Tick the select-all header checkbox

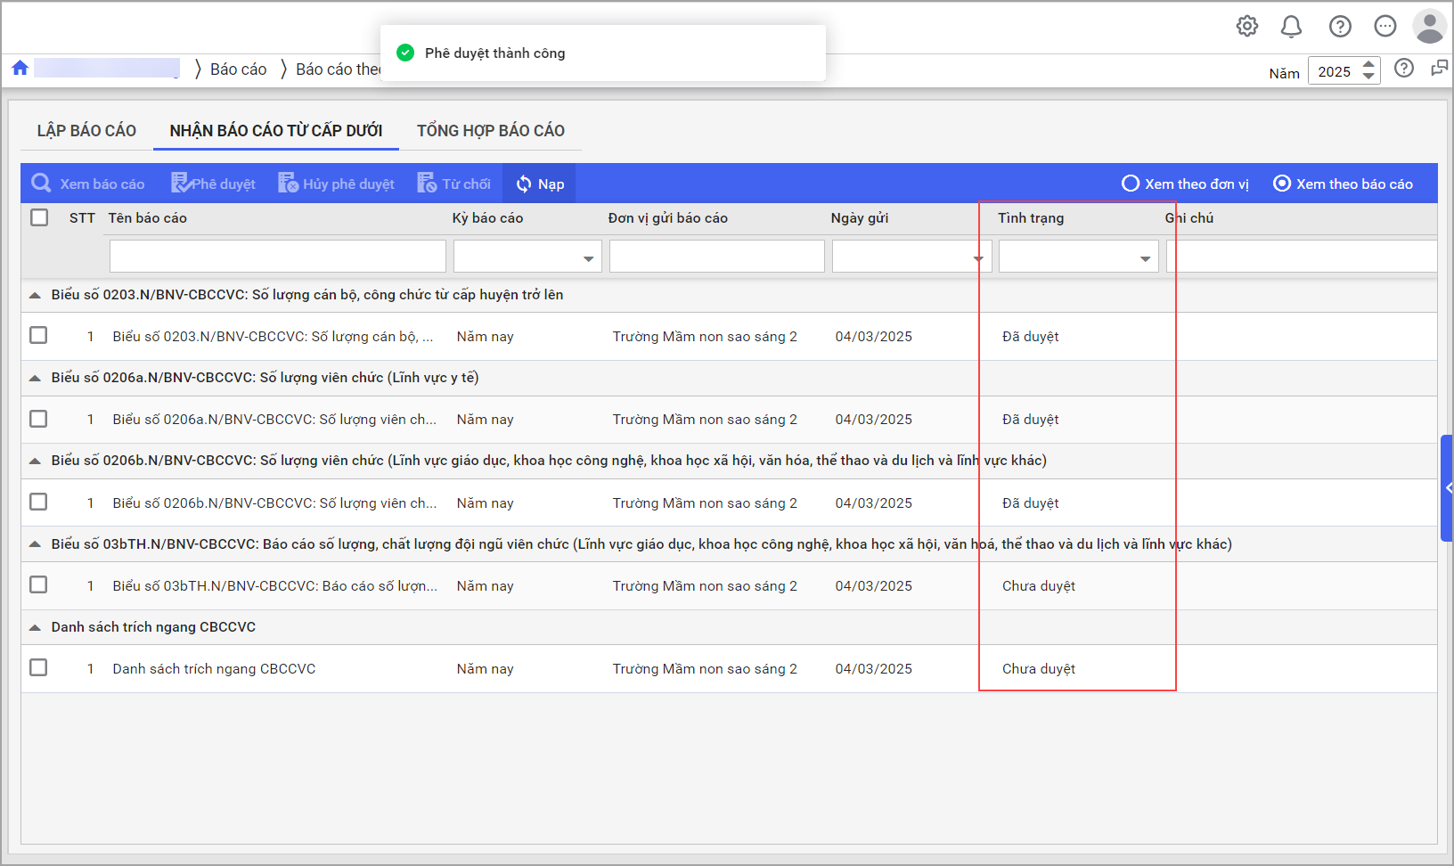pyautogui.click(x=39, y=217)
